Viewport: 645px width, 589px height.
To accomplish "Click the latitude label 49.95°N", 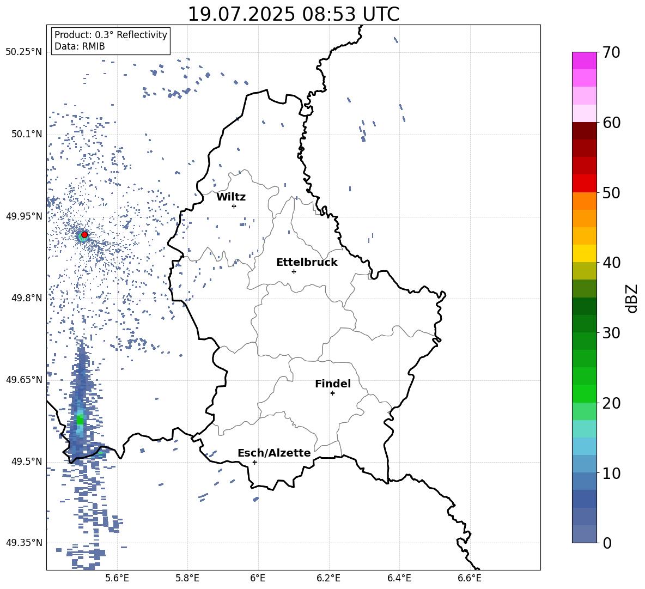I will point(24,216).
